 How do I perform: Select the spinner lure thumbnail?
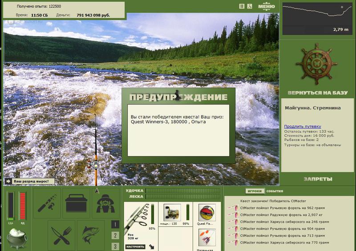click(x=207, y=238)
